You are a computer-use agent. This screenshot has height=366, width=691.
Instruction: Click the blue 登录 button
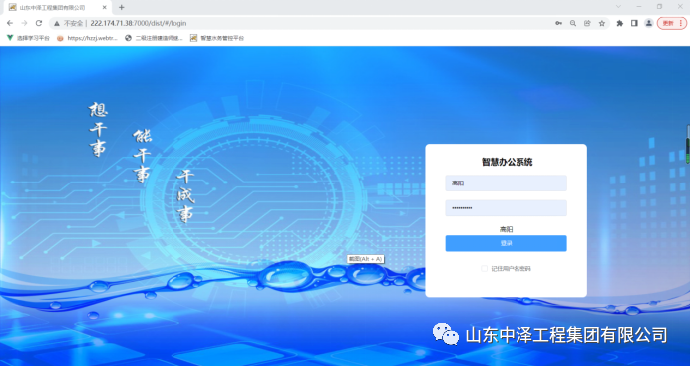506,243
